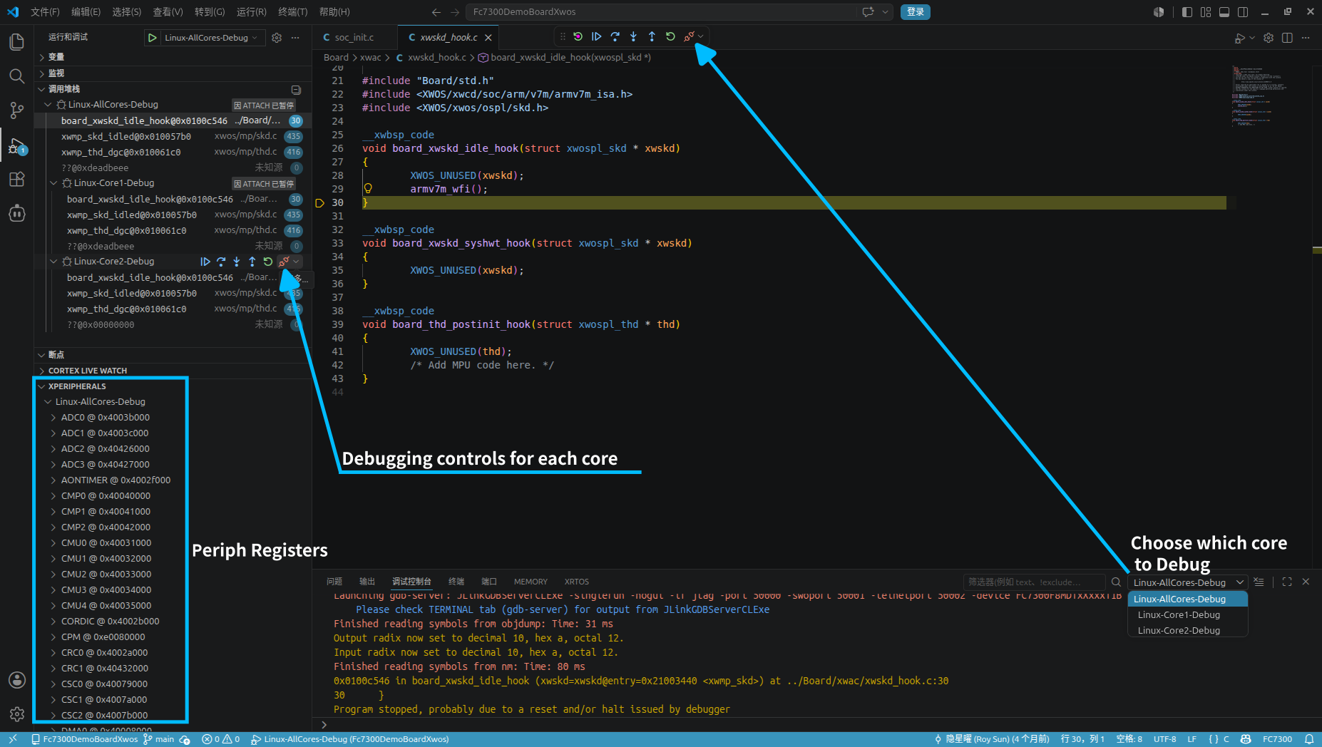Click 登录 sign-in button
The image size is (1322, 747).
[x=916, y=12]
